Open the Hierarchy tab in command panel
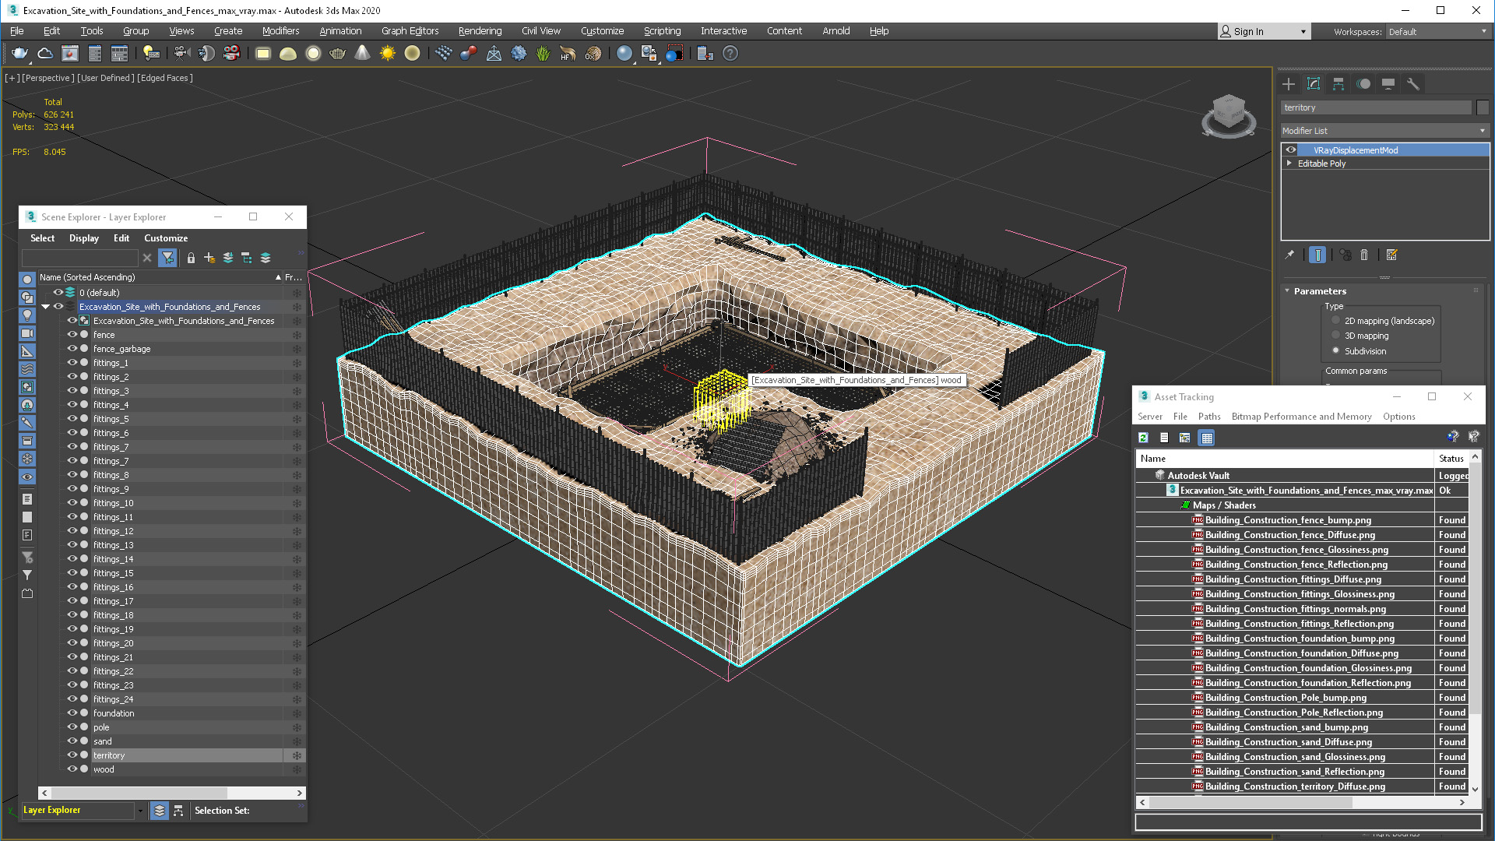 coord(1338,84)
